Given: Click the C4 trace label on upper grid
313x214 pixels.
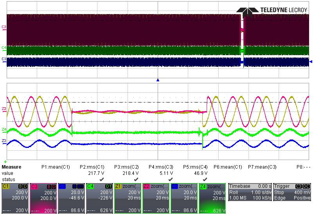Looking at the screenshot, I should (4, 48).
